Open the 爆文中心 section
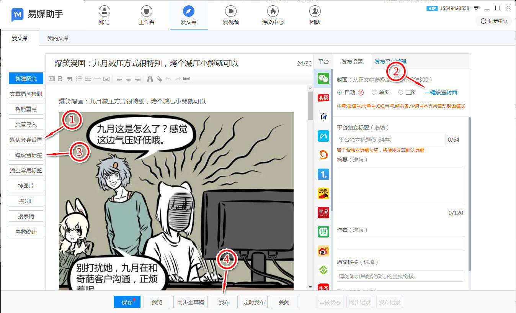 coord(273,15)
